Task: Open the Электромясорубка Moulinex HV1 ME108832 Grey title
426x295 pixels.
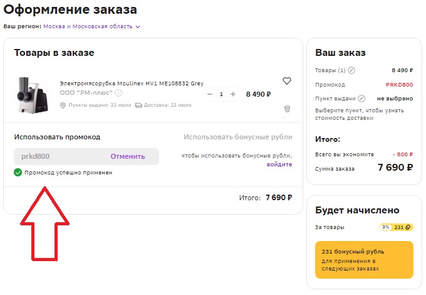Action: 132,83
